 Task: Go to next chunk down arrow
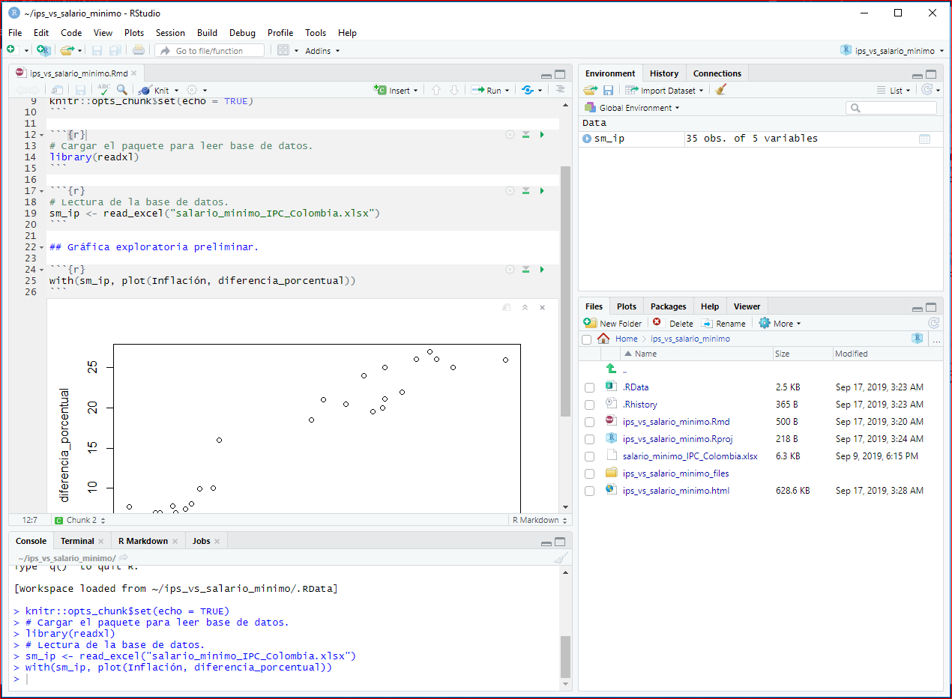tap(454, 90)
